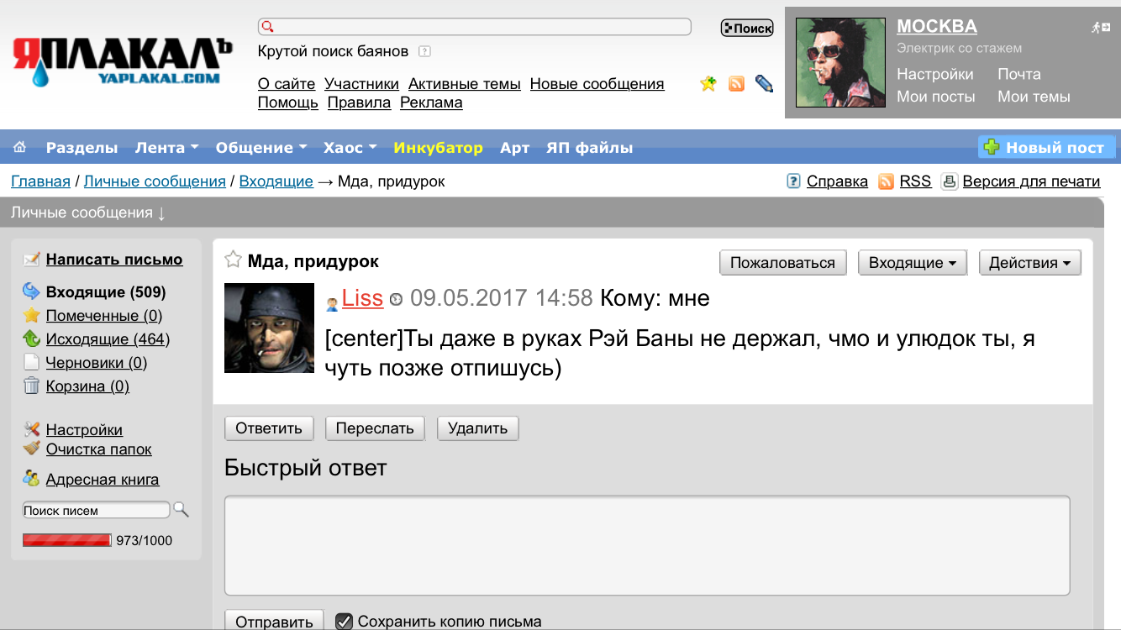
Task: Click the Версия для печати link
Action: coord(1031,181)
